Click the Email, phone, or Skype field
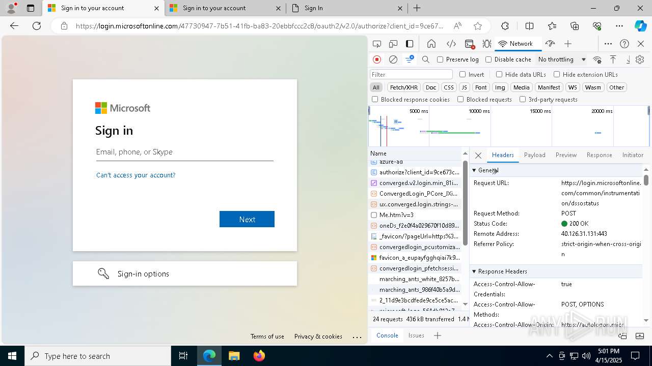 click(x=185, y=152)
